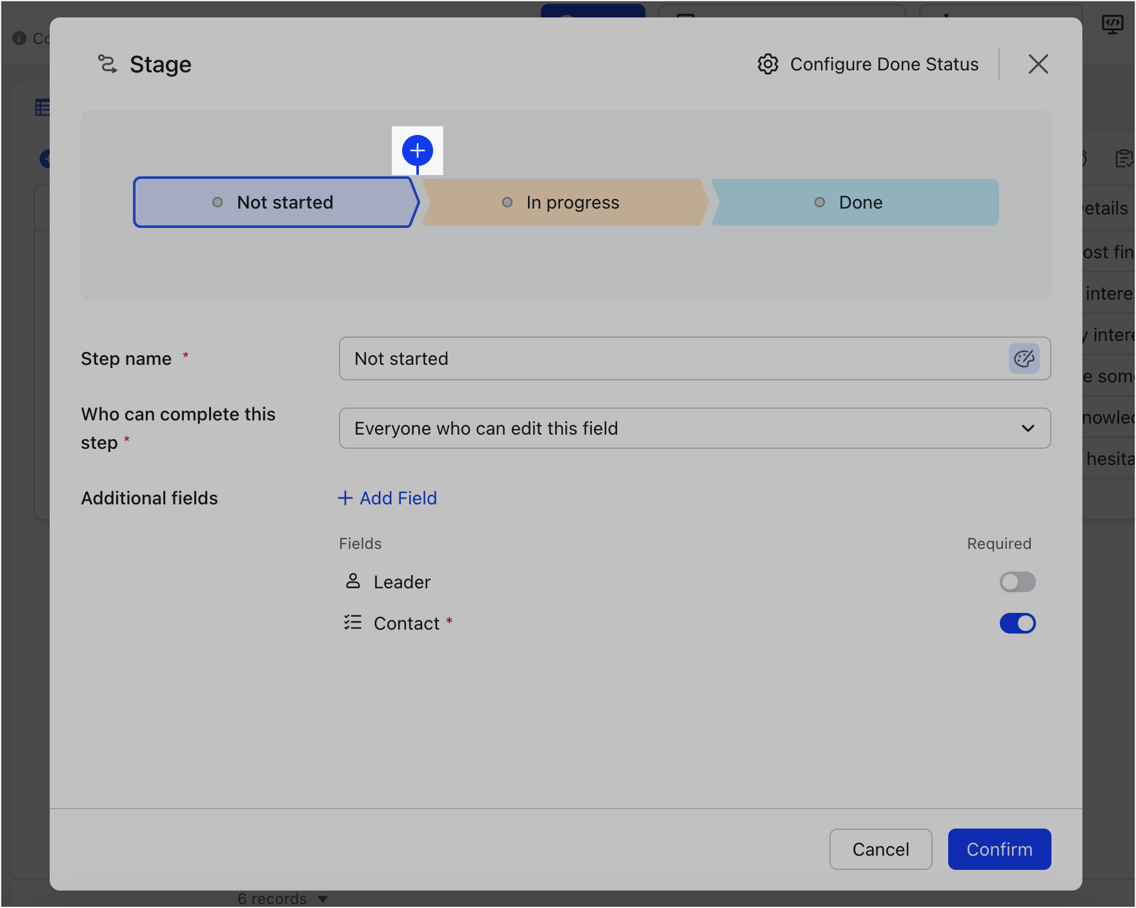Click the monitor code icon in top-right corner
The width and height of the screenshot is (1136, 908).
[x=1112, y=25]
